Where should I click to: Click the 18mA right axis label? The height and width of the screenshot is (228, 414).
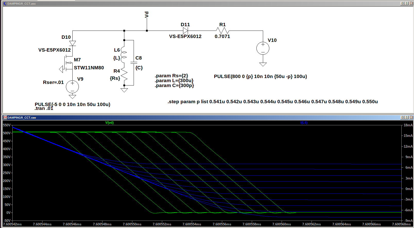[408, 125]
